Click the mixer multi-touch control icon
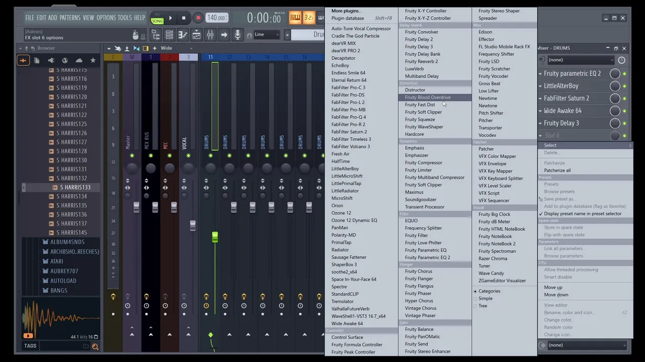Image resolution: width=645 pixels, height=362 pixels. click(117, 48)
